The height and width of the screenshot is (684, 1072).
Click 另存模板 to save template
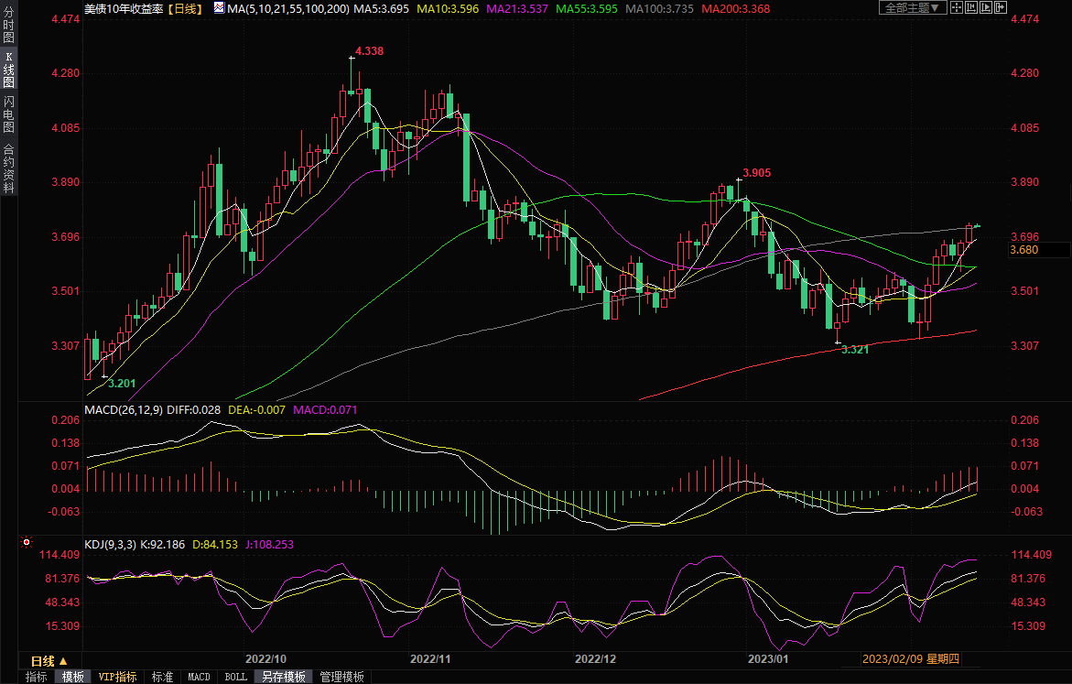tap(284, 677)
